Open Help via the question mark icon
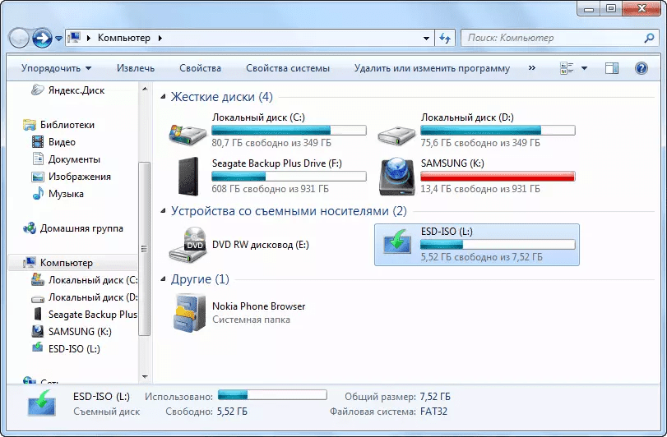Image resolution: width=667 pixels, height=437 pixels. (x=641, y=68)
